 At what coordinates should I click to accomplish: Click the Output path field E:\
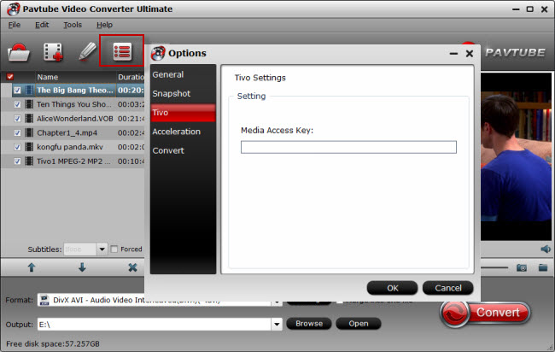[x=155, y=324]
